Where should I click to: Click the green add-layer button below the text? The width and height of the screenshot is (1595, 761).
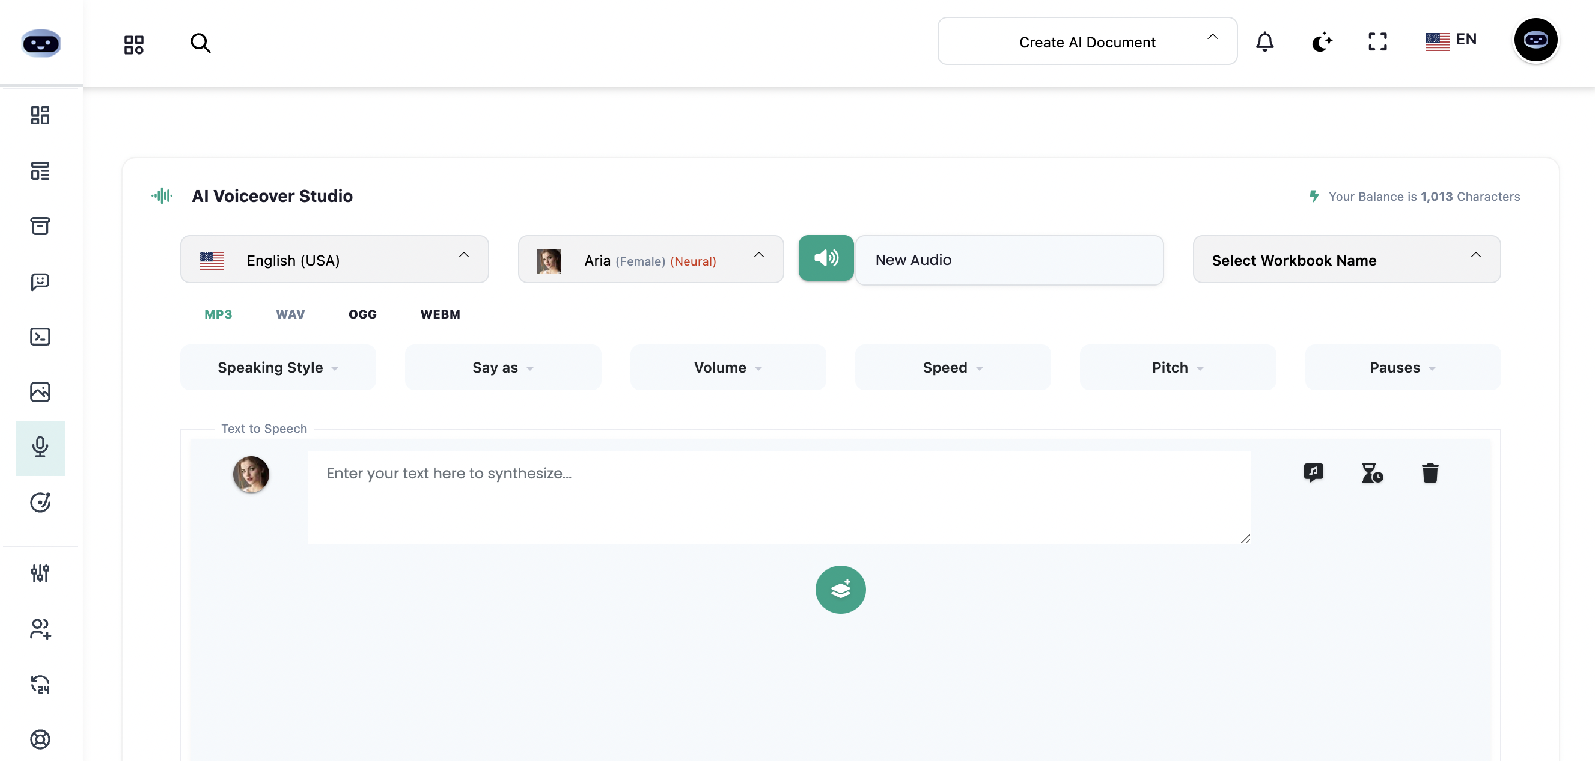pos(840,590)
